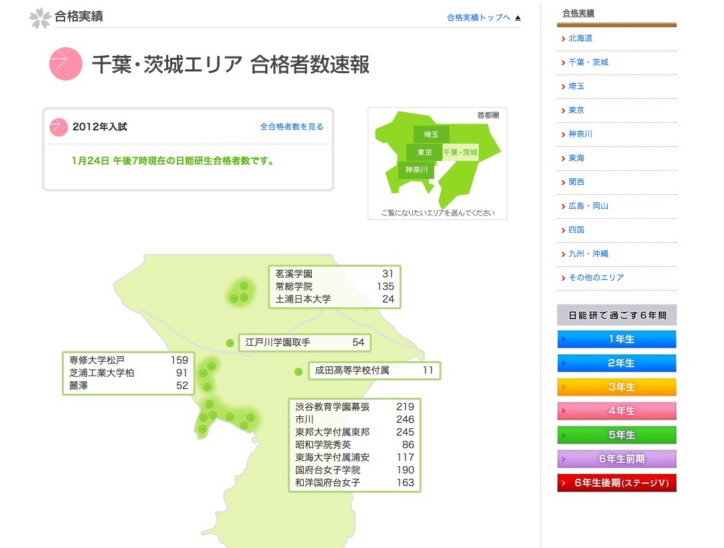Screen dimensions: 724x548
Task: Click the pink arrow icon next to 2012年入試
Action: coord(59,126)
